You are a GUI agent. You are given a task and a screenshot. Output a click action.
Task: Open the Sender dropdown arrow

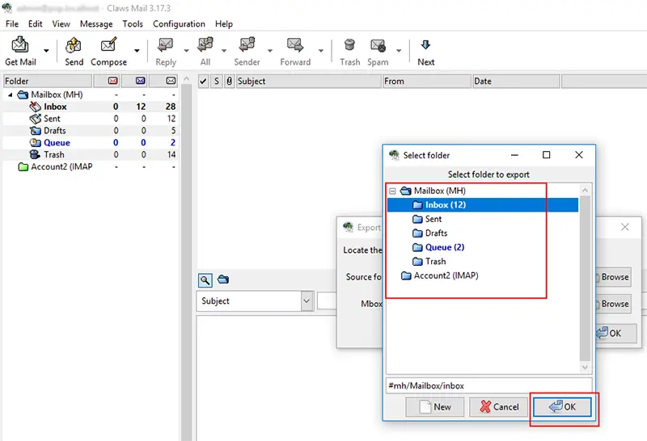(x=270, y=51)
